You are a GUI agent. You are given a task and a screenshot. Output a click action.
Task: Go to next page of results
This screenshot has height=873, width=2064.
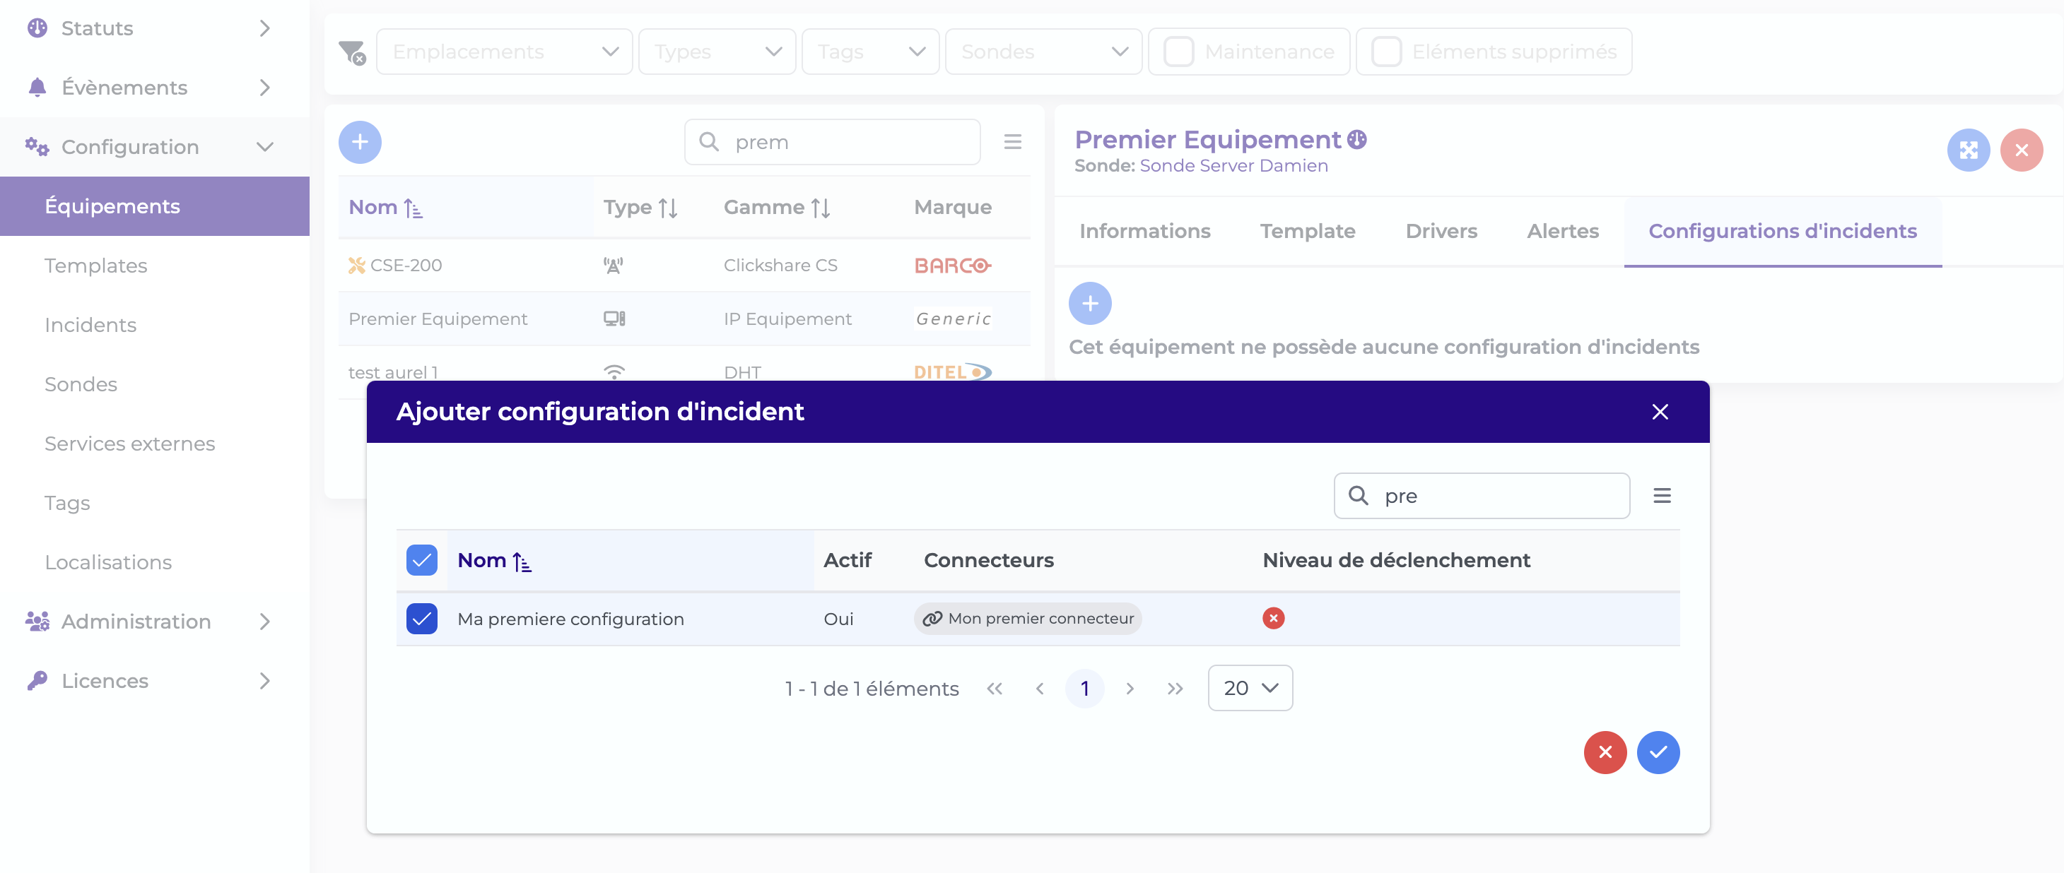click(x=1130, y=689)
